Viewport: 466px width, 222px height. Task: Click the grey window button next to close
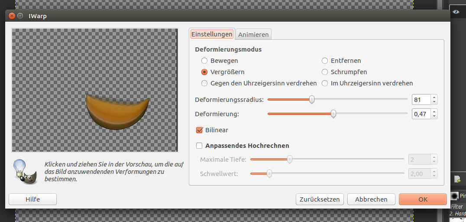tap(20, 16)
